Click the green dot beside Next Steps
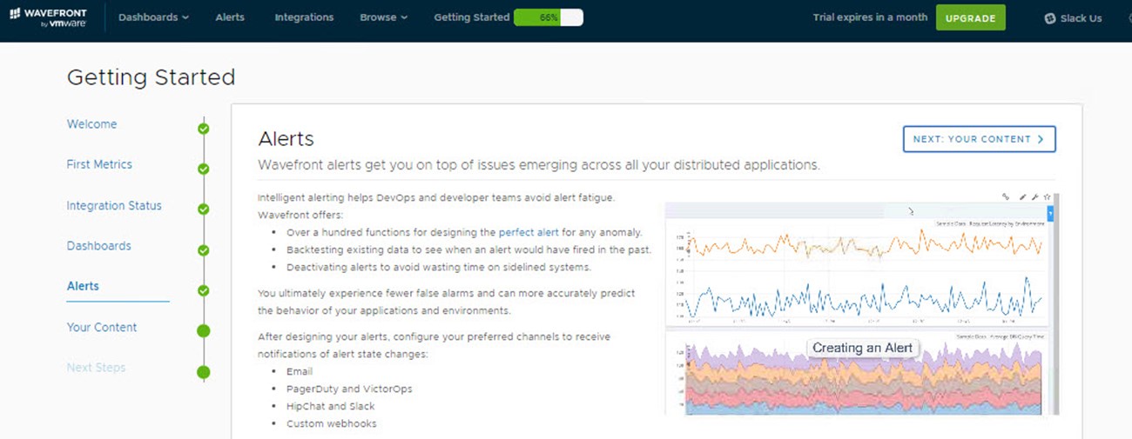Viewport: 1132px width, 439px height. click(x=204, y=373)
